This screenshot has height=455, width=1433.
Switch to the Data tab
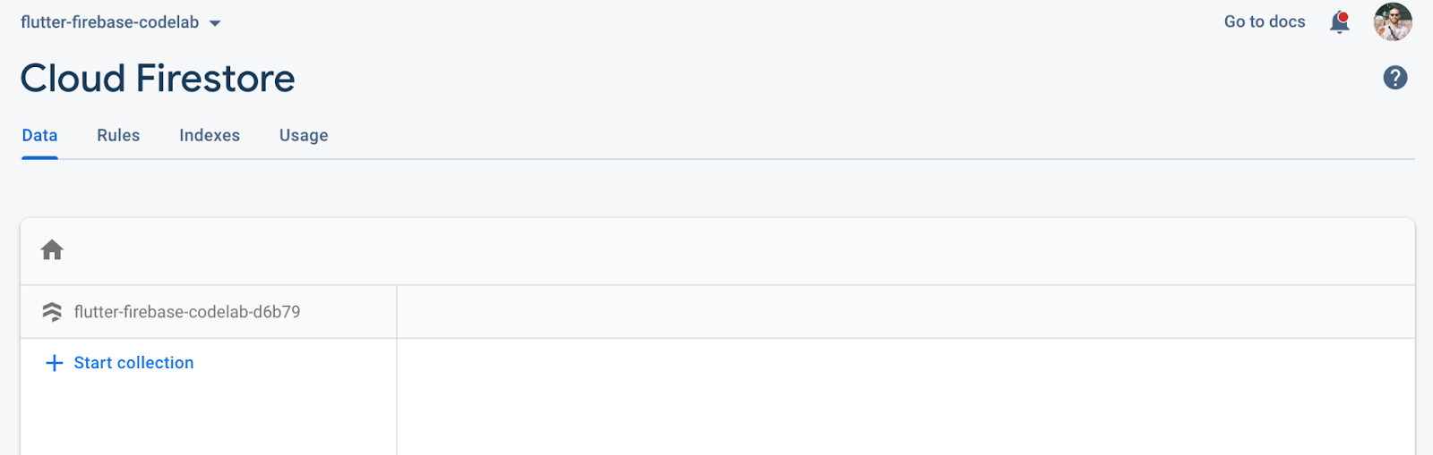coord(39,136)
